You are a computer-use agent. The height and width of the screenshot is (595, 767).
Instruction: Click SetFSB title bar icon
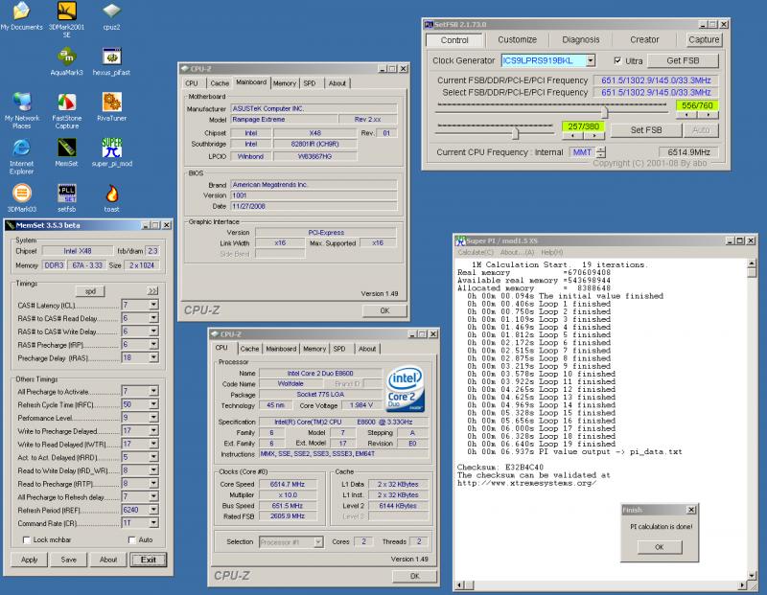point(429,24)
